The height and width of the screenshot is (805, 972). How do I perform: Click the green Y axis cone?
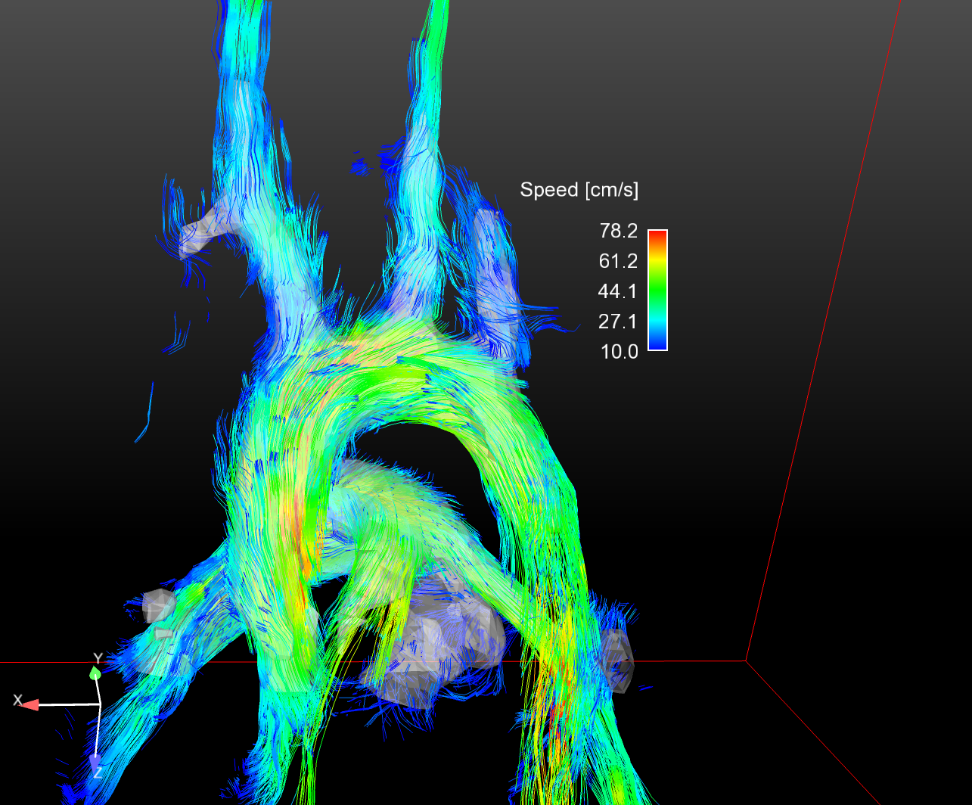point(95,673)
